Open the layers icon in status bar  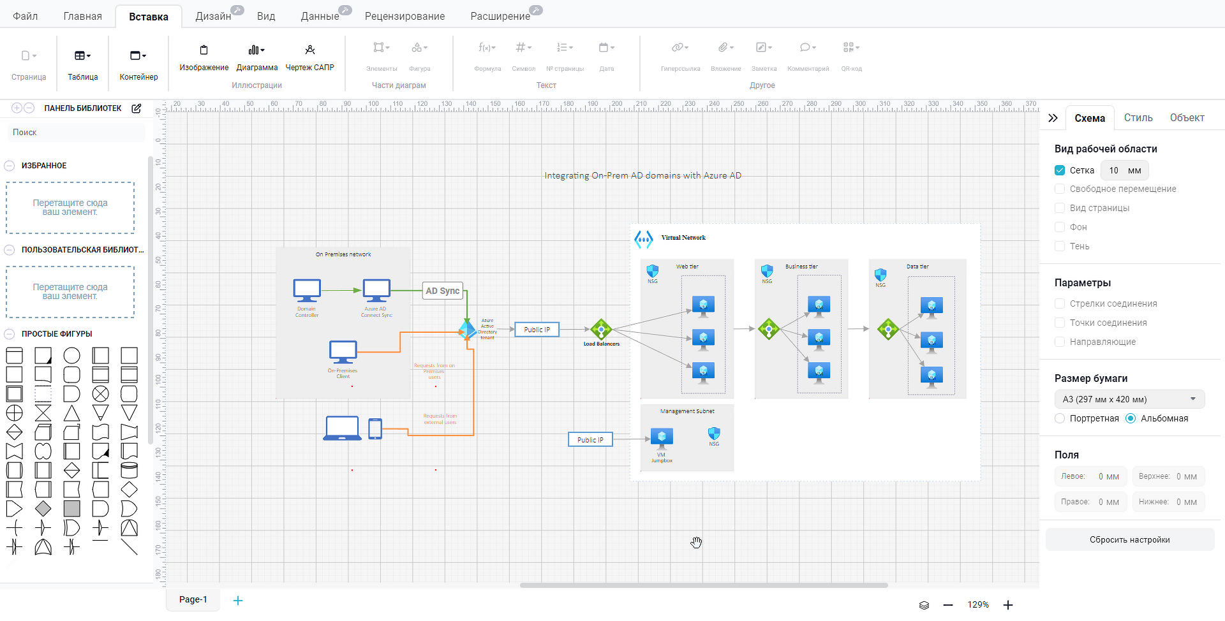(924, 605)
